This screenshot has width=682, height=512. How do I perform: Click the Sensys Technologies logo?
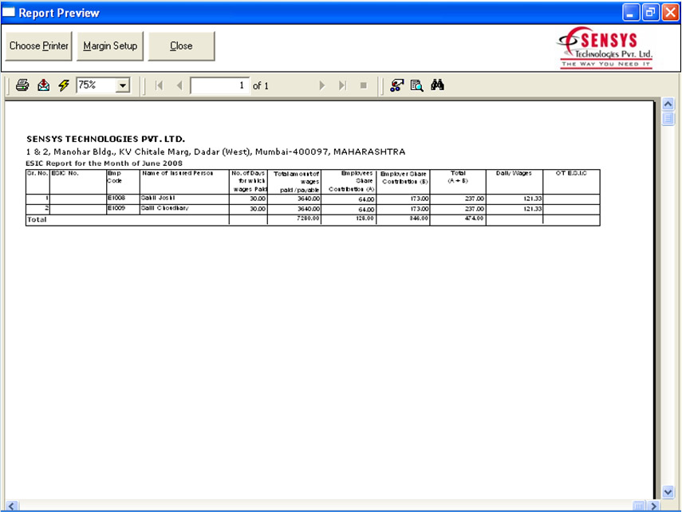[605, 48]
